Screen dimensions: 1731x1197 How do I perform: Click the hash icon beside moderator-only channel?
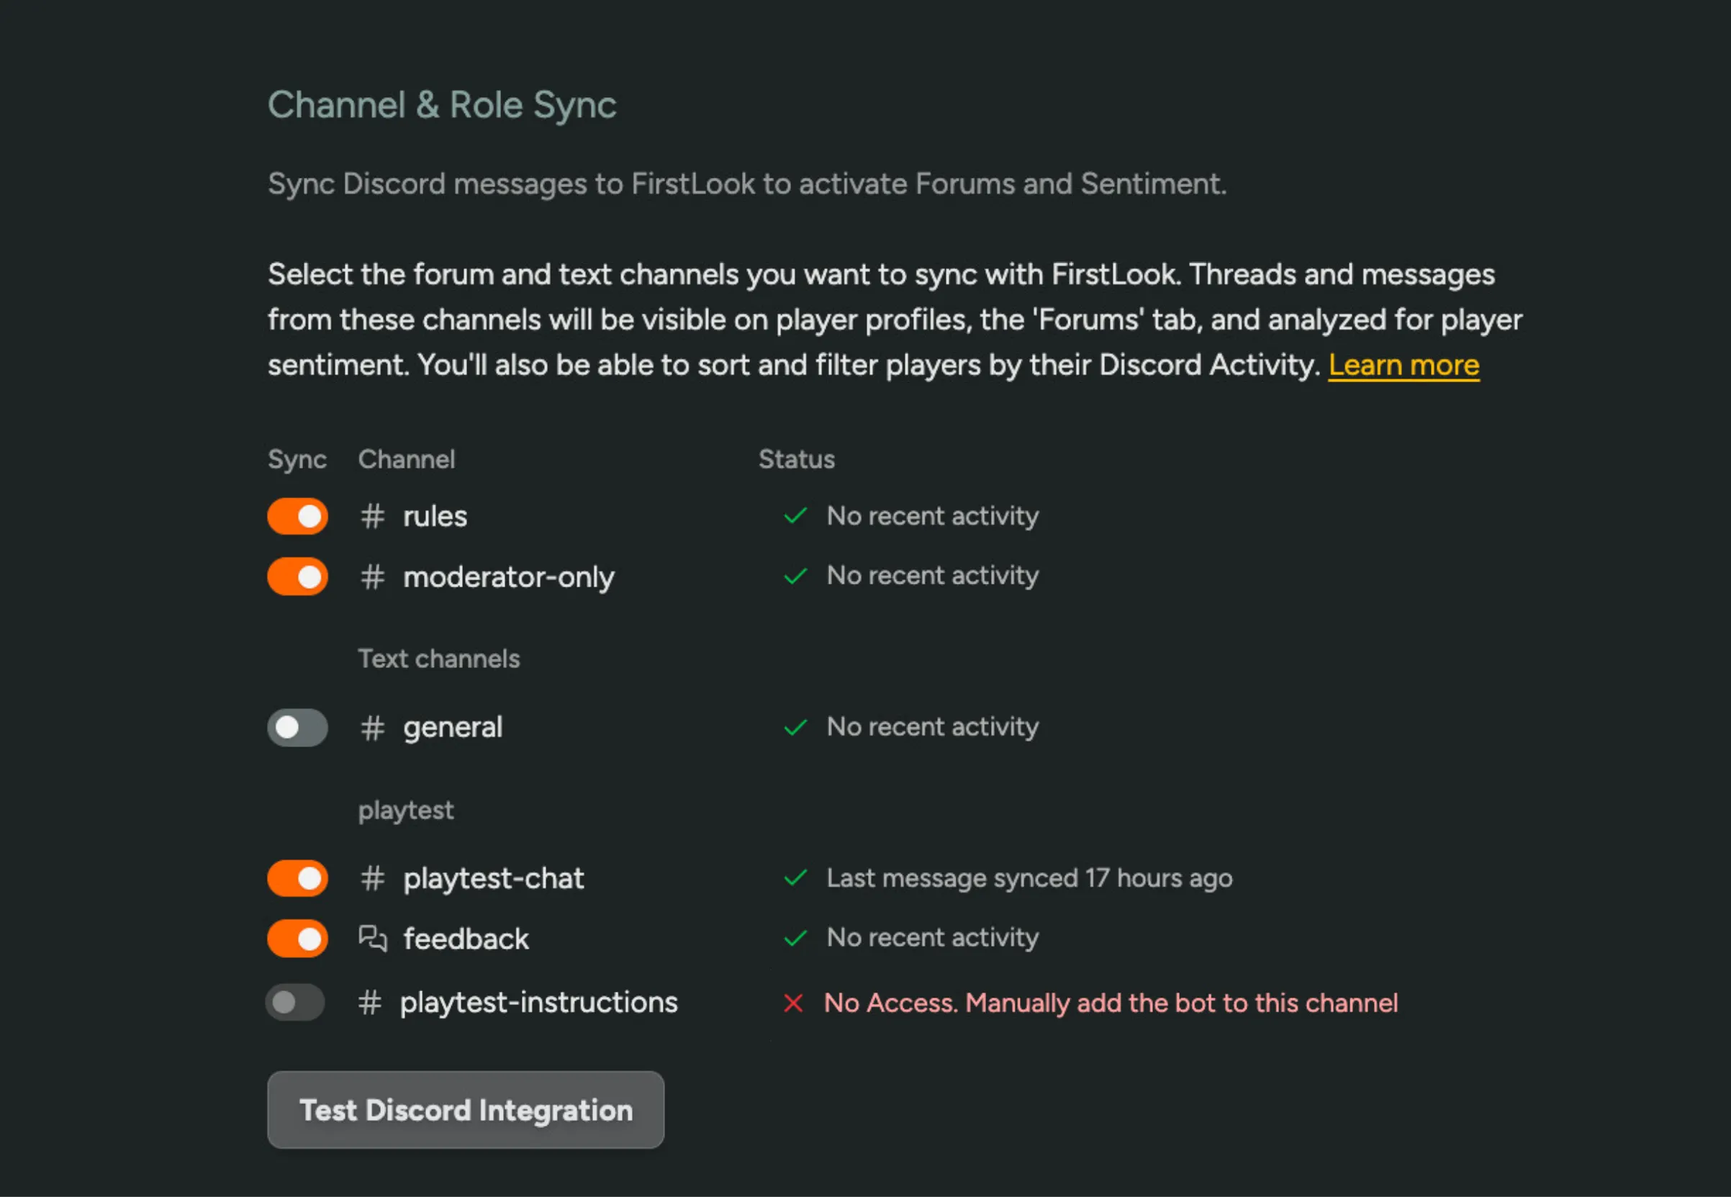[371, 577]
